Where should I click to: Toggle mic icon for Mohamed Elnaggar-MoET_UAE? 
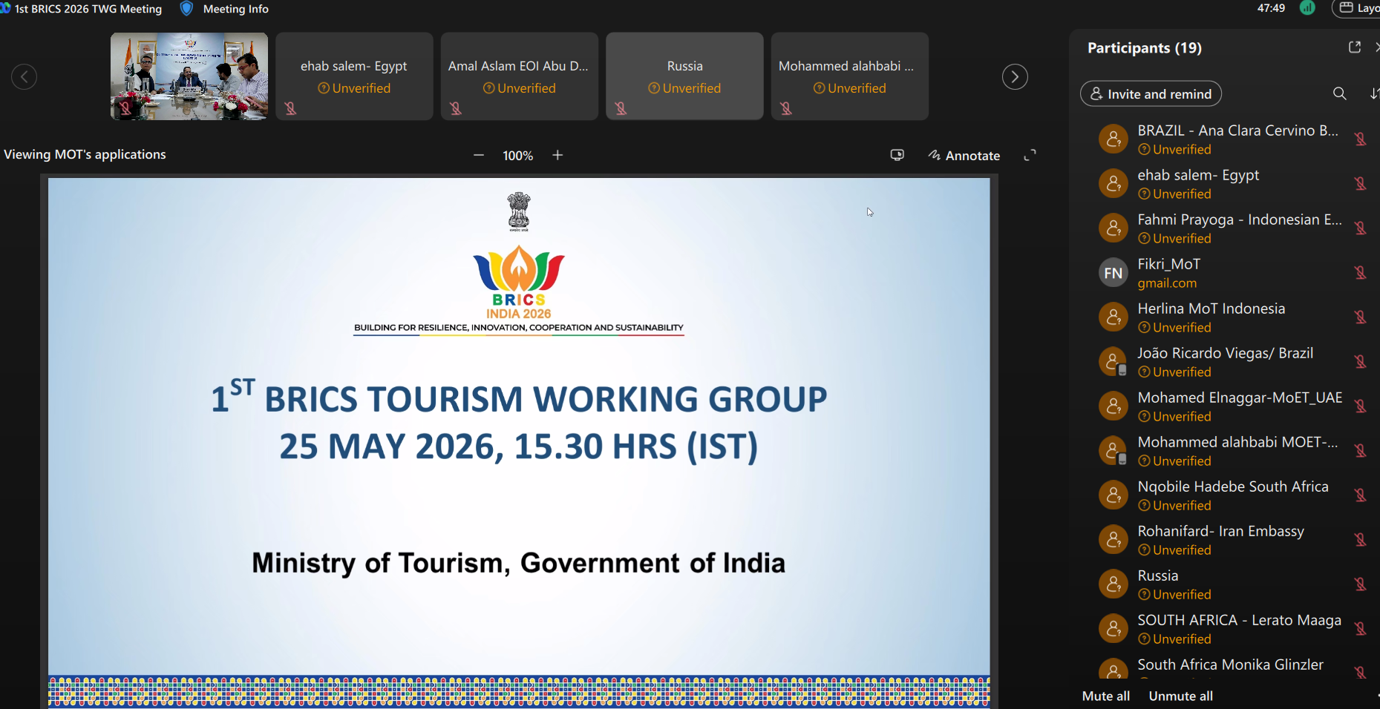(x=1360, y=406)
